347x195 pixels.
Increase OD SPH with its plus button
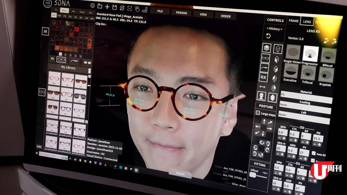coord(284,138)
